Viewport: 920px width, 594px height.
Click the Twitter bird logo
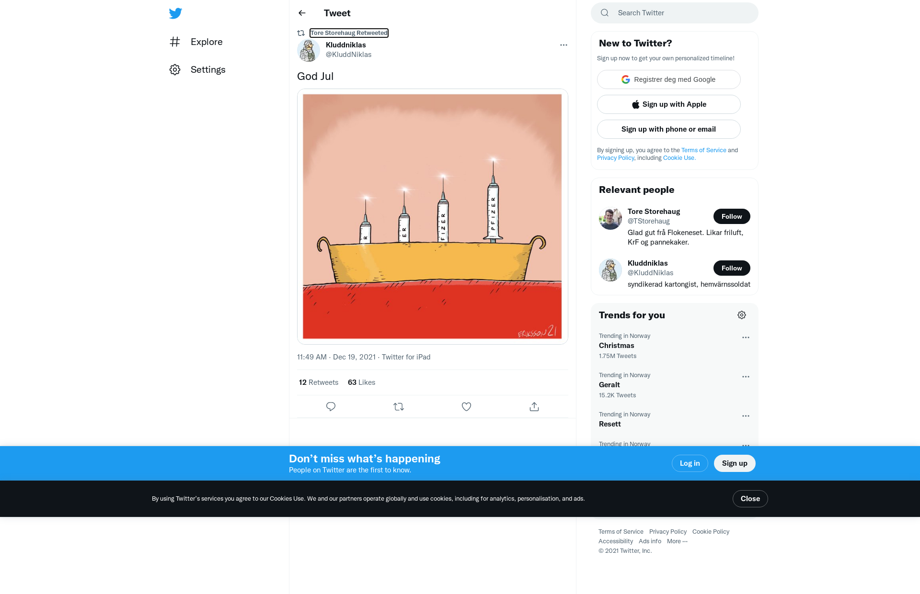[x=175, y=13]
